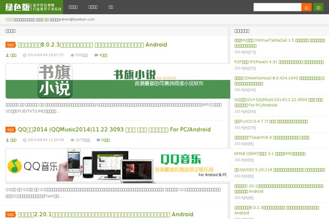Click the date text 2014-09-04 12:26:09

click(x=46, y=140)
